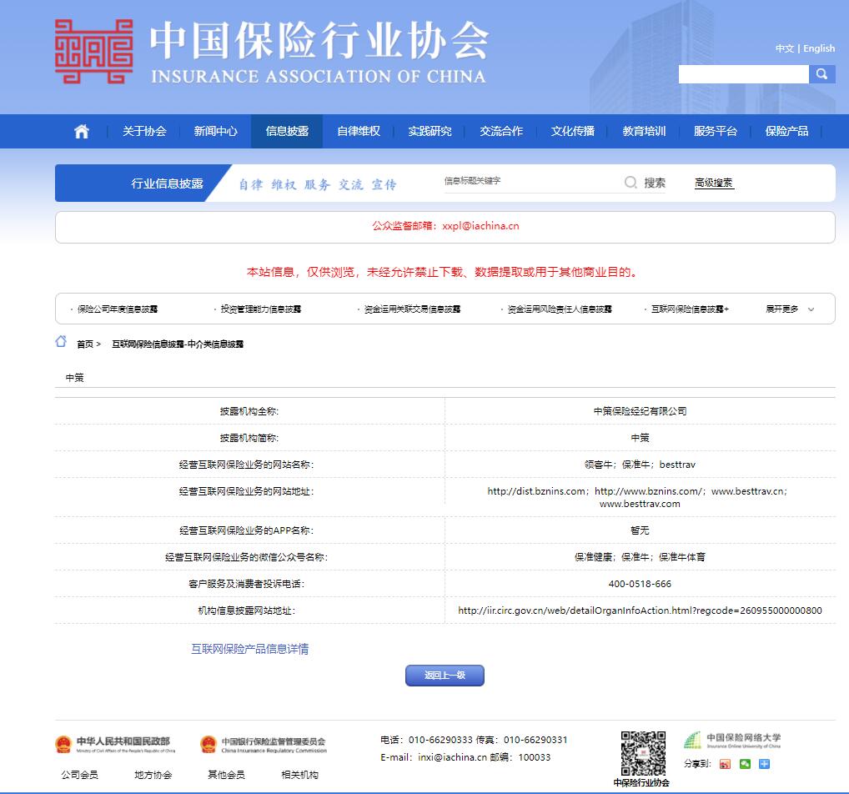Click the 中策 page title heading
Screen dimensions: 849x794
pos(75,378)
